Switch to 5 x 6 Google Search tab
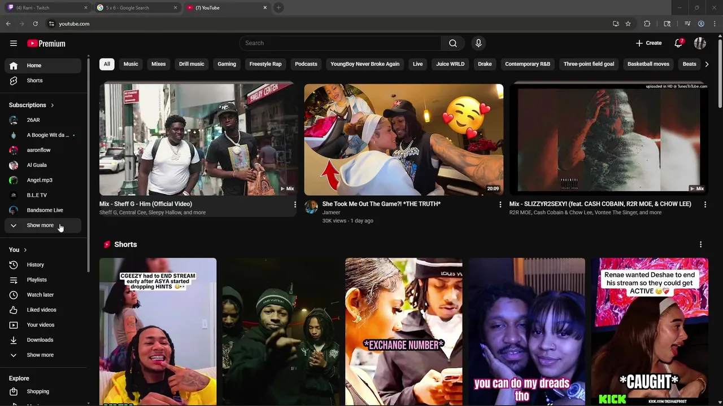723x406 pixels. [137, 8]
